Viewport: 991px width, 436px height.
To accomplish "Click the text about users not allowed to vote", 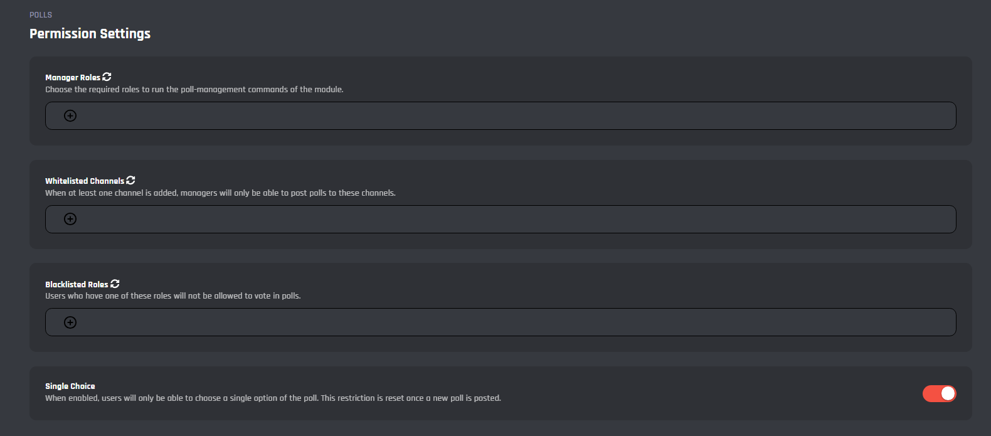I will [173, 296].
